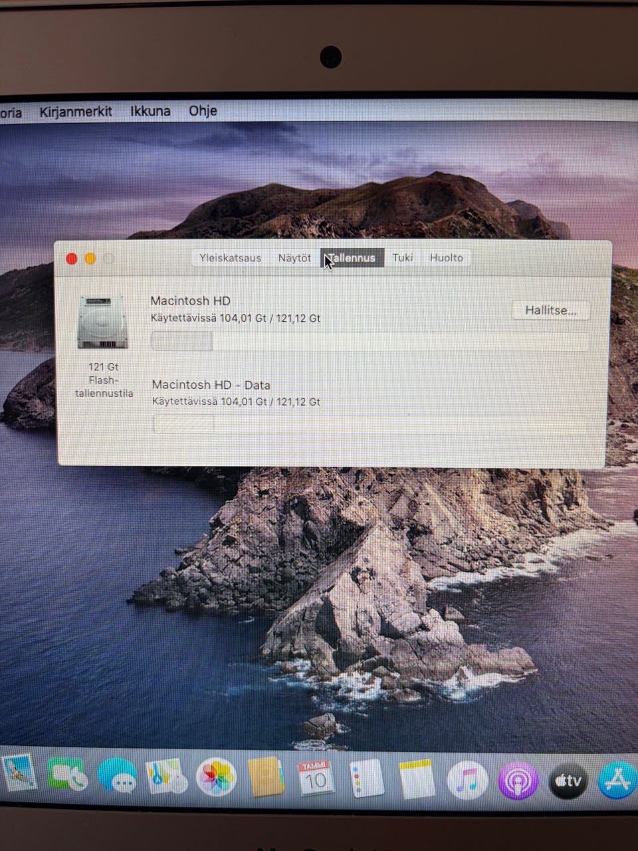Launch the Photos app in the Dock

click(x=216, y=777)
